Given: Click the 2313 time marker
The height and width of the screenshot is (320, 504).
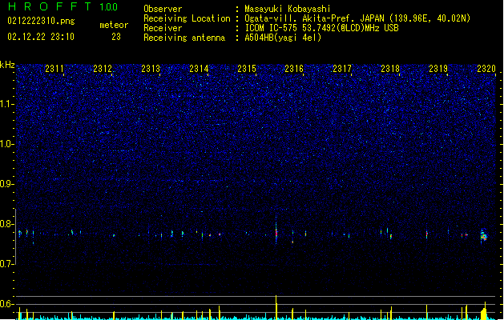Looking at the screenshot, I should click(151, 68).
